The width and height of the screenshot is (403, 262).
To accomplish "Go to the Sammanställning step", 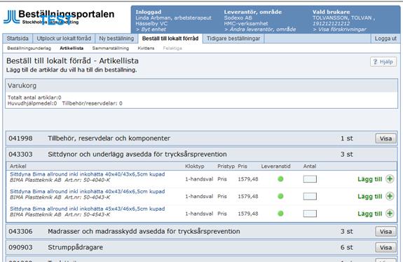I will pos(111,48).
